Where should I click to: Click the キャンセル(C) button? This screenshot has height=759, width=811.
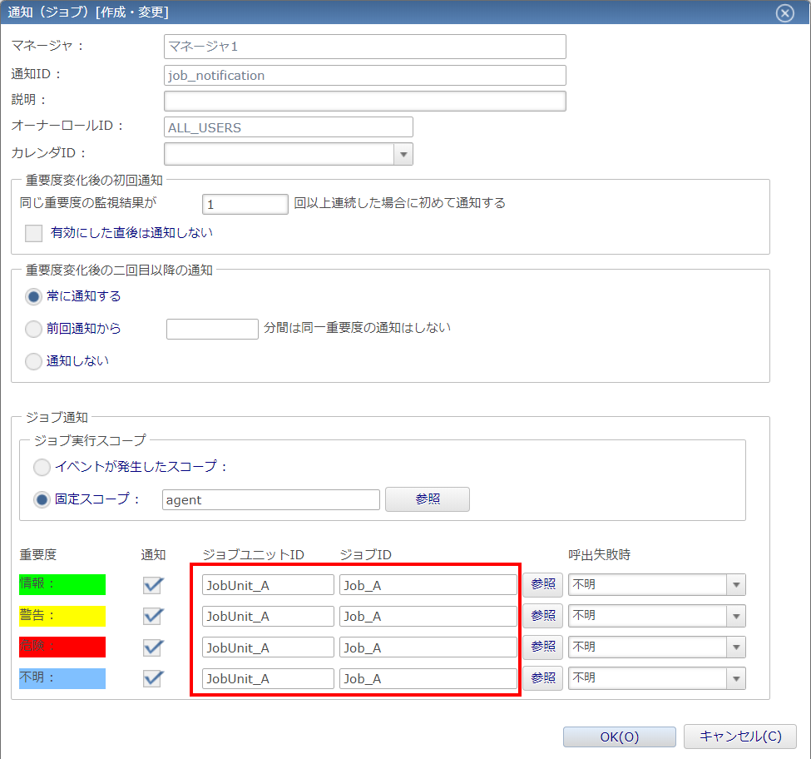(x=740, y=737)
